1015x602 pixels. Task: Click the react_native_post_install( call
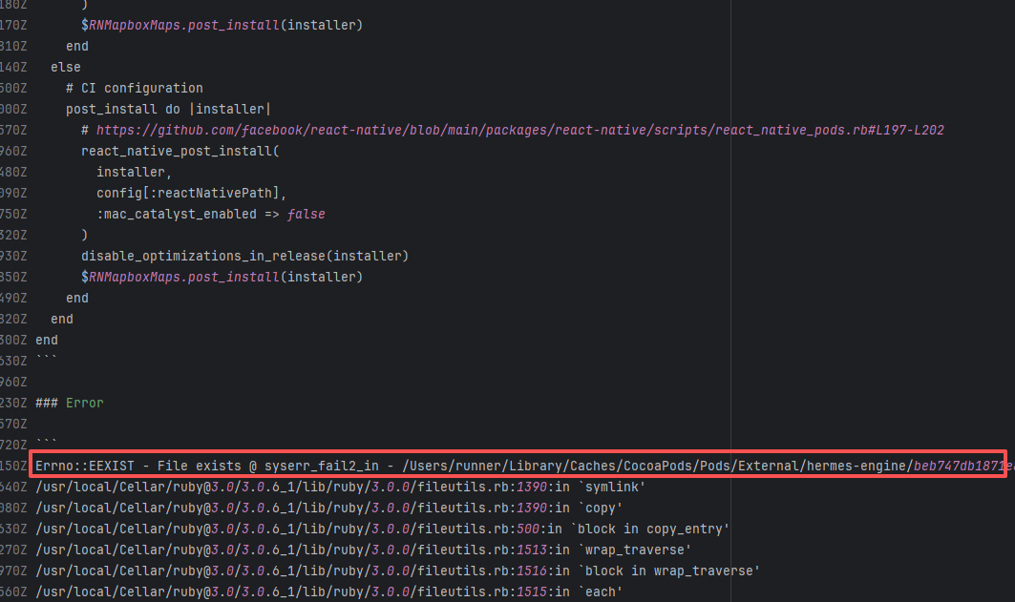pos(180,151)
